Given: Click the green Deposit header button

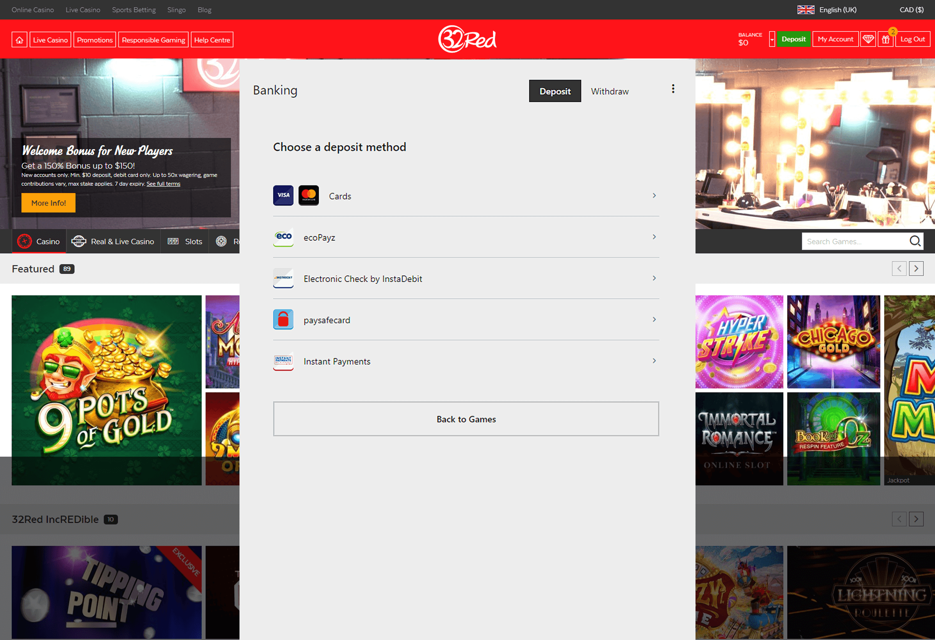Looking at the screenshot, I should 794,39.
